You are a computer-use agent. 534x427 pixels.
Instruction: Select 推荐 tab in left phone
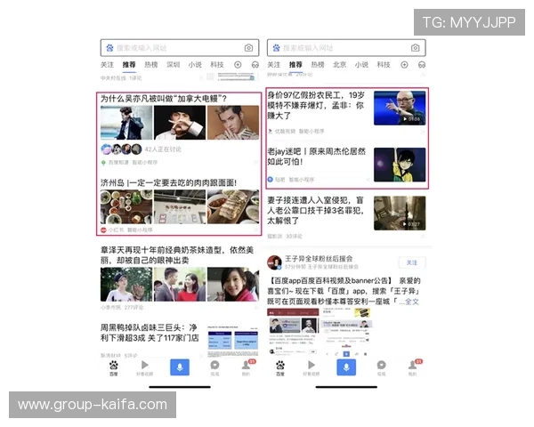[129, 65]
